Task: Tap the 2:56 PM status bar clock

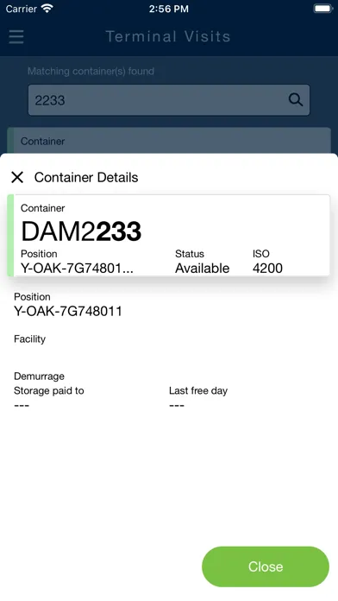Action: (x=169, y=9)
